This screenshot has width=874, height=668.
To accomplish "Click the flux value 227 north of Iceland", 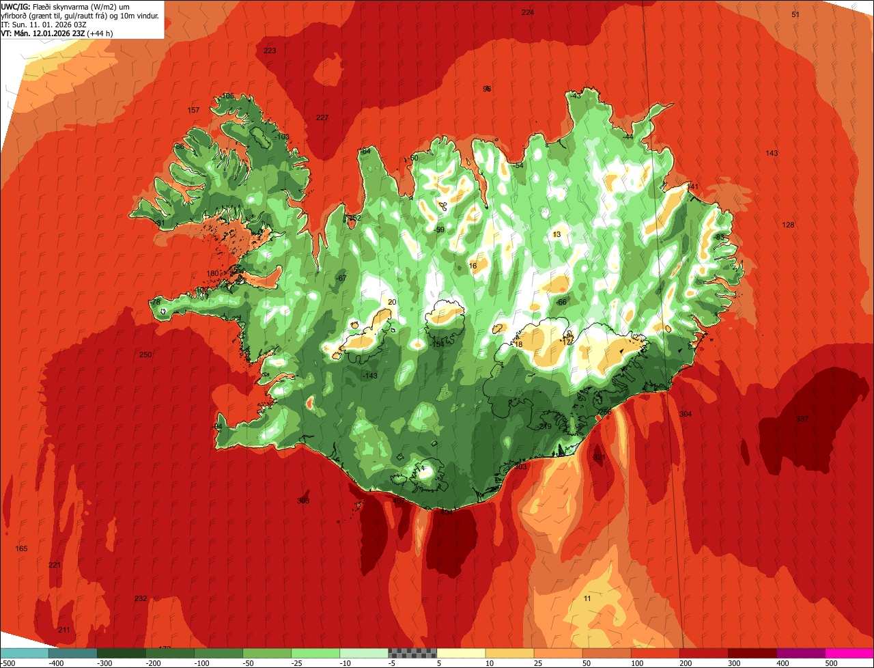I will click(322, 117).
